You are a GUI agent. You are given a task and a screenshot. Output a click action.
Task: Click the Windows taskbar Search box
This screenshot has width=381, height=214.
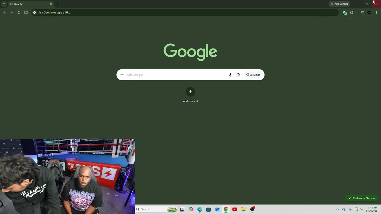[156, 209]
